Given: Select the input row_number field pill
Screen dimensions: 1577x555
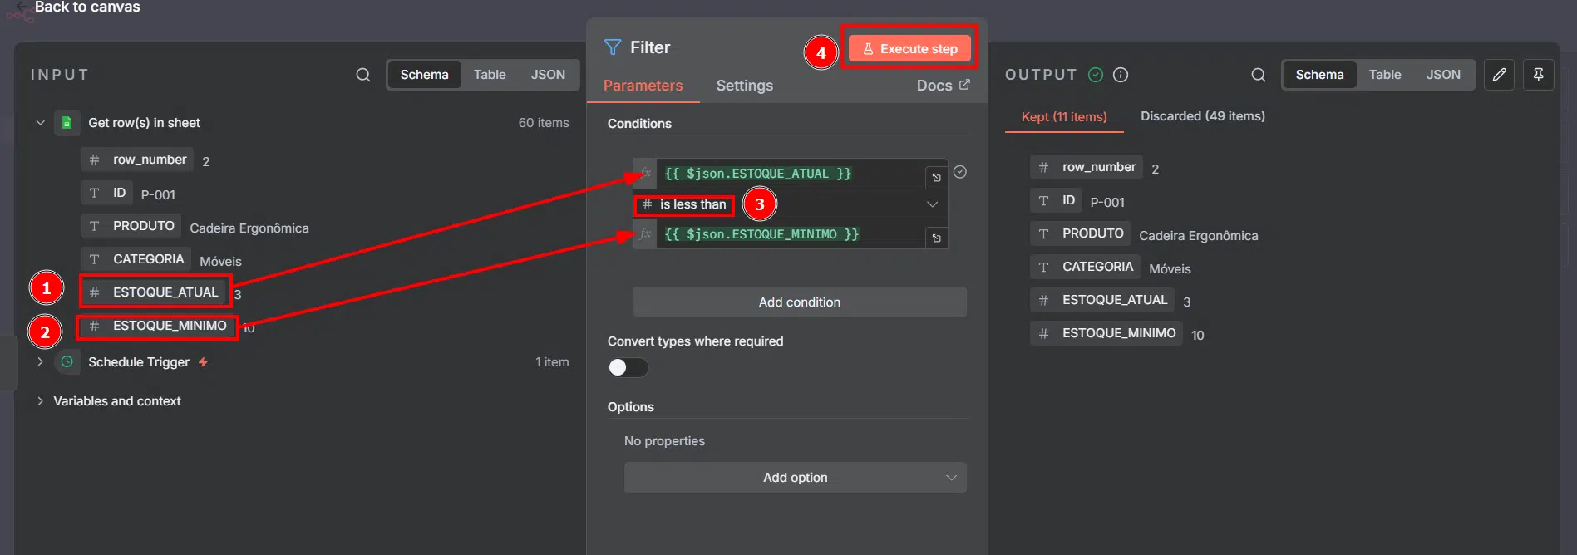Looking at the screenshot, I should pyautogui.click(x=137, y=160).
